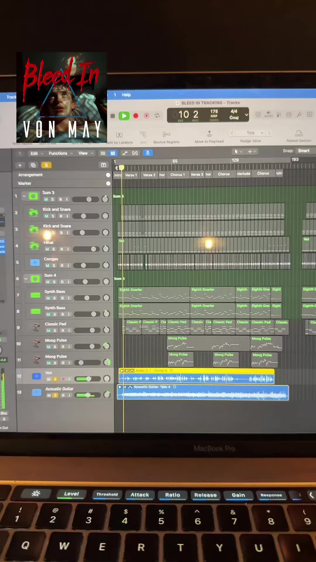Click the Bounce Regions icon
The image size is (316, 562).
(166, 134)
